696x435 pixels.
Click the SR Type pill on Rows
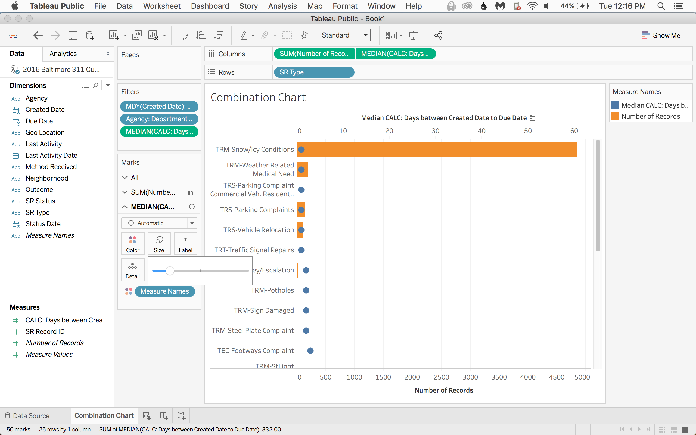pyautogui.click(x=314, y=72)
